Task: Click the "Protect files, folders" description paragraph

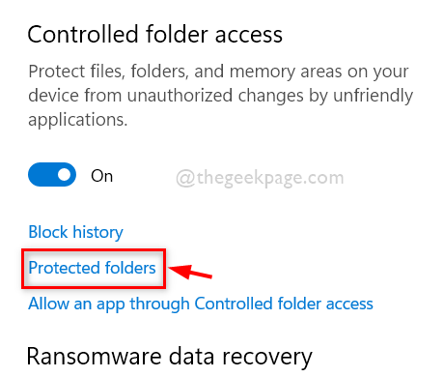Action: click(220, 96)
